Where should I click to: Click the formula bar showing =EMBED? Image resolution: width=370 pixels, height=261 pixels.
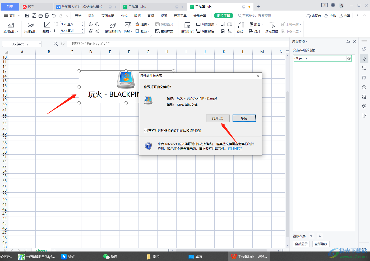pos(178,44)
